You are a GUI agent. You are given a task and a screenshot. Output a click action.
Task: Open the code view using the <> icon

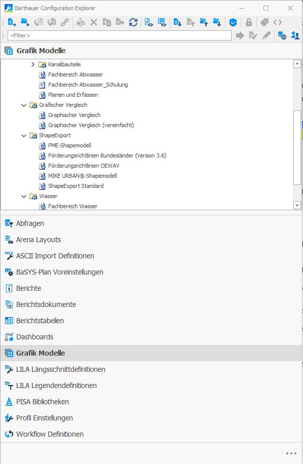(x=277, y=22)
